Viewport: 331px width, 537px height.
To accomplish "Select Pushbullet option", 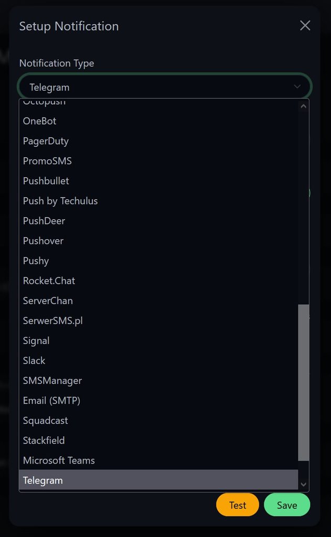I will tap(158, 181).
